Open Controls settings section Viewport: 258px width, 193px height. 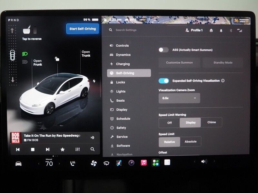click(x=129, y=46)
